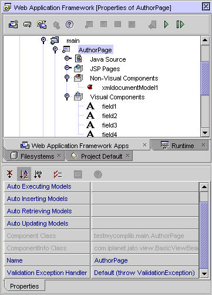Collapse the AuthorPage tree node
Viewport: 212px width, 295px height.
coord(55,49)
